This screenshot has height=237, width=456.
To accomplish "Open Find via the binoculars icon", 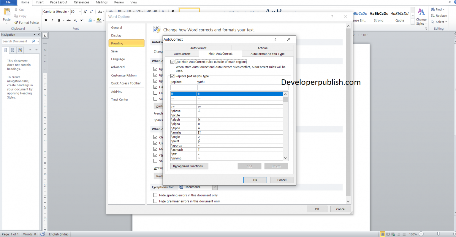I will pos(433,9).
